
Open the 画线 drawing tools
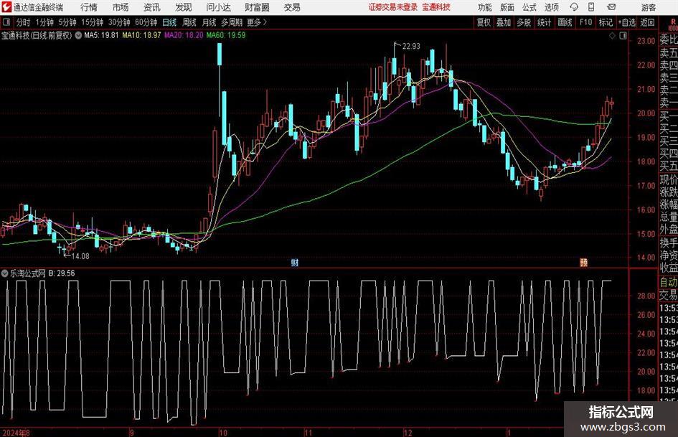coord(565,22)
